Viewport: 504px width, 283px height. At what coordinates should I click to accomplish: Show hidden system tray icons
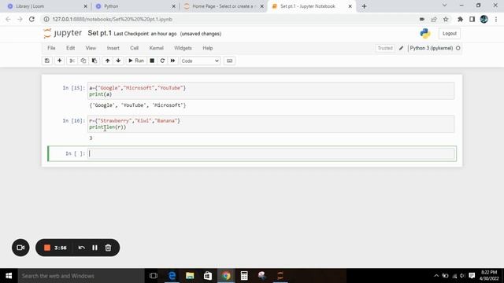click(436, 276)
